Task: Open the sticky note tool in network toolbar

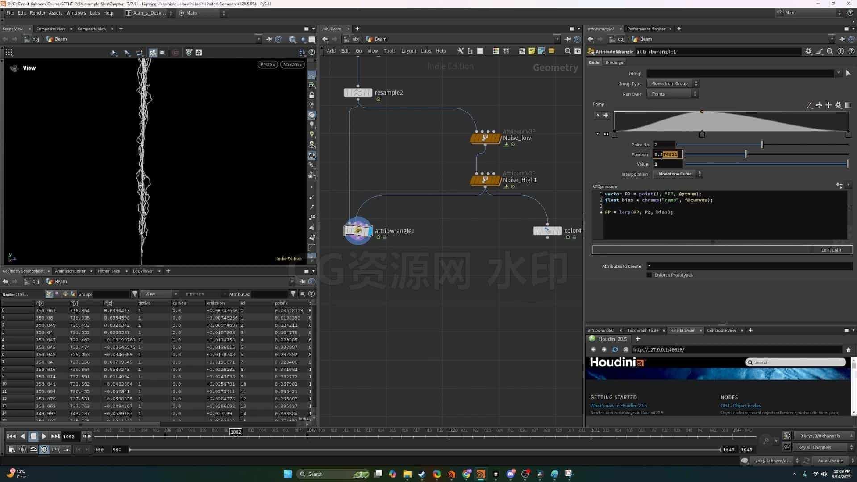Action: click(532, 51)
